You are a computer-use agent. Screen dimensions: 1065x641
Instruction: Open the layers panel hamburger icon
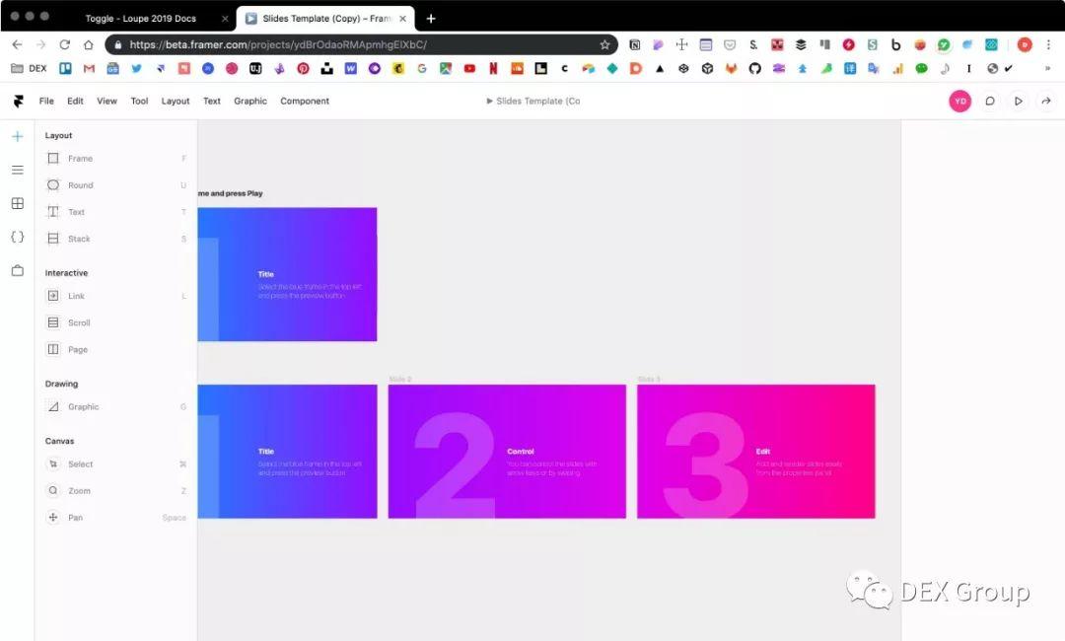click(17, 170)
